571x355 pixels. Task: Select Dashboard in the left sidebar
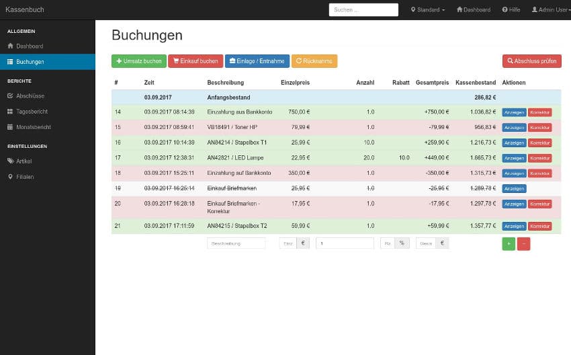(x=30, y=46)
